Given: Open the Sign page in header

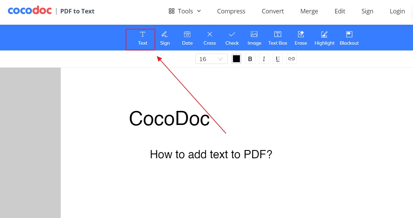Looking at the screenshot, I should 367,11.
